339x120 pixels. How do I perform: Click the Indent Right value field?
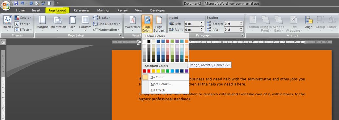coord(192,30)
